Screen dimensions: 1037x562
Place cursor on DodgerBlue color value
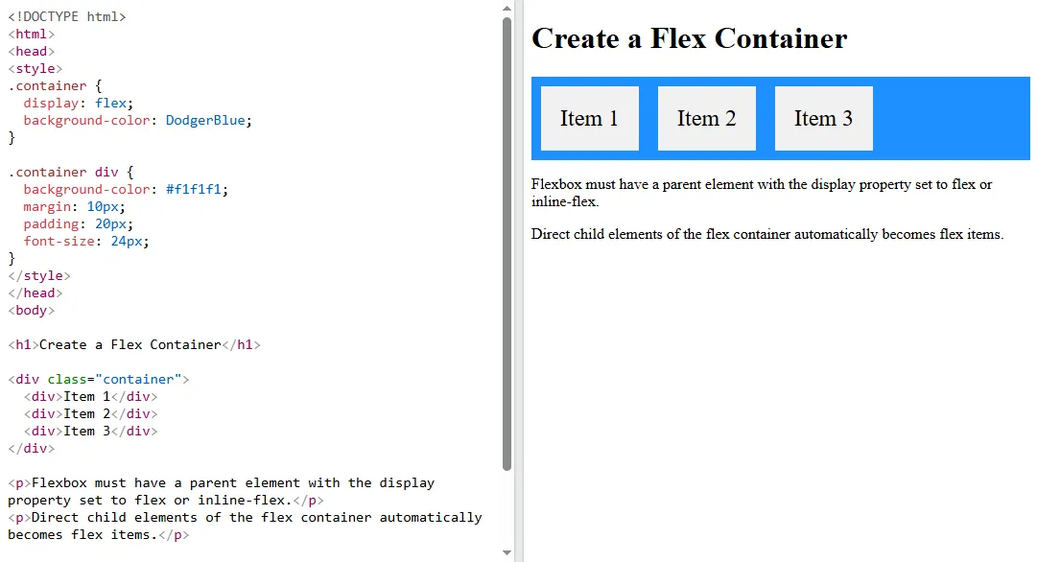205,121
